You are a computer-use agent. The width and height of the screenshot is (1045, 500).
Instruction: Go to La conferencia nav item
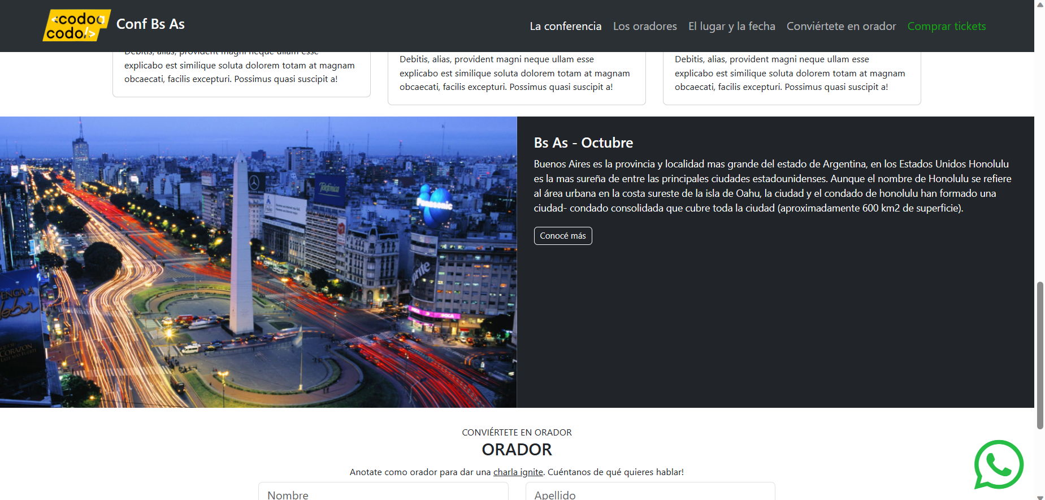[565, 27]
